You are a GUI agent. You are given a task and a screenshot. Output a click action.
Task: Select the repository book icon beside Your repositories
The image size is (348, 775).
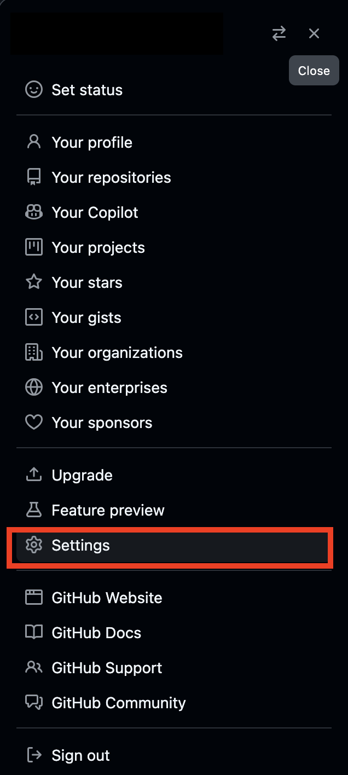click(x=34, y=177)
